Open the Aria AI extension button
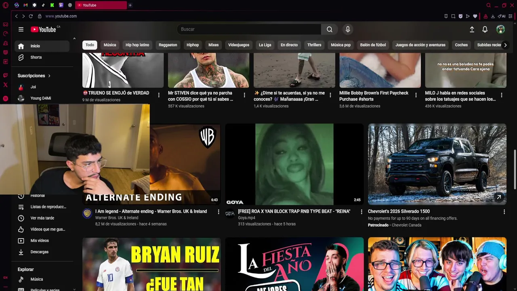The height and width of the screenshot is (291, 517). [x=502, y=16]
